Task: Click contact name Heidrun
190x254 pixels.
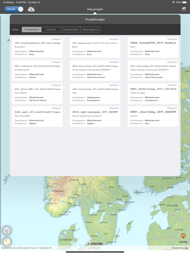Action: pyautogui.click(x=33, y=77)
